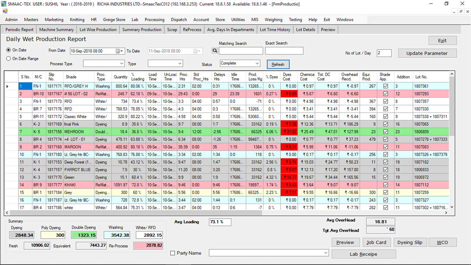The height and width of the screenshot is (265, 471).
Task: Click the Lab Receipe button
Action: pyautogui.click(x=364, y=254)
